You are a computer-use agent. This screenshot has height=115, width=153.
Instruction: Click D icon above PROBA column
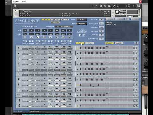pyautogui.click(x=62, y=41)
